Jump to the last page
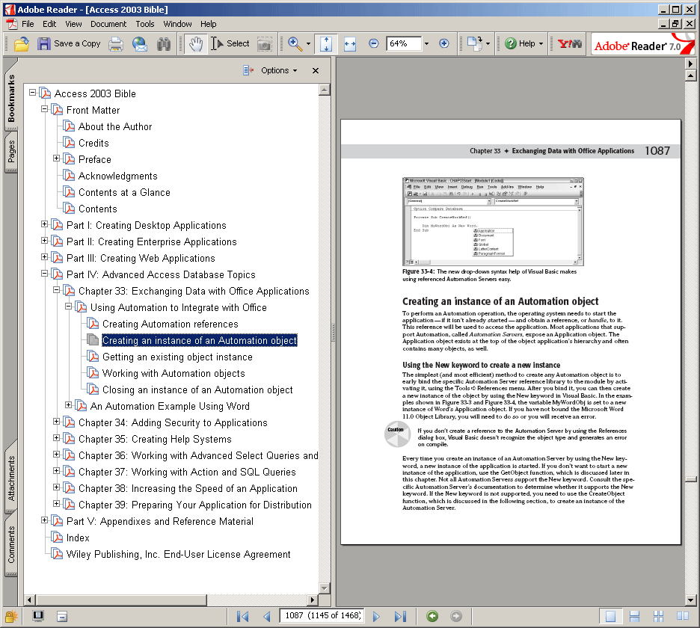This screenshot has height=628, width=700. (400, 616)
